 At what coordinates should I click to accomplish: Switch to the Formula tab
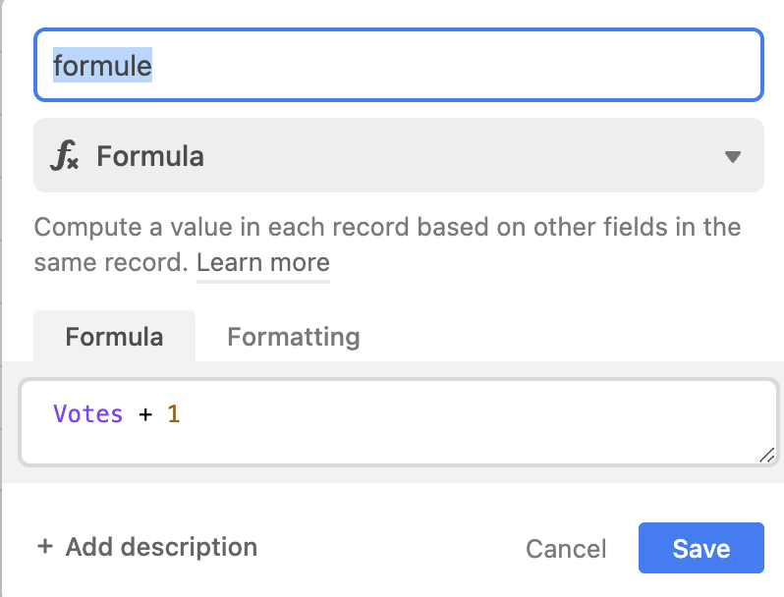point(115,336)
